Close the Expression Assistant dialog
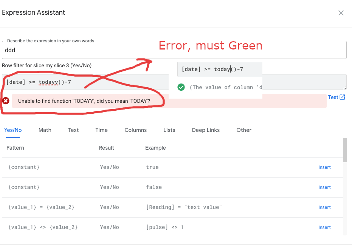The height and width of the screenshot is (246, 352). (x=341, y=13)
